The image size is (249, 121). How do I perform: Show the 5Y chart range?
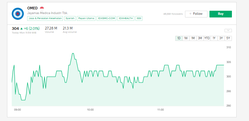point(228,38)
